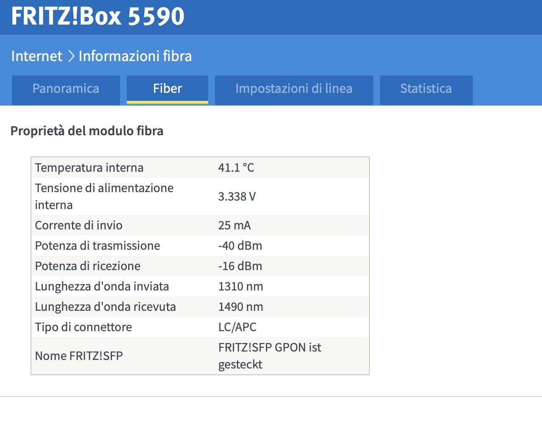Select the Fiber tab
Viewport: 542px width, 424px height.
tap(168, 89)
